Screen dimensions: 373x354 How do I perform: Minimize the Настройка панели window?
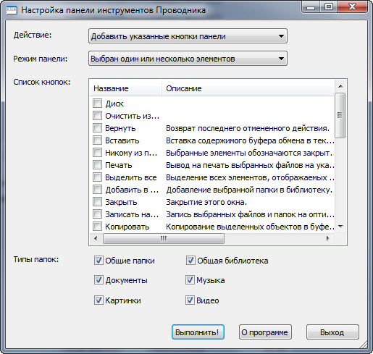pos(311,7)
